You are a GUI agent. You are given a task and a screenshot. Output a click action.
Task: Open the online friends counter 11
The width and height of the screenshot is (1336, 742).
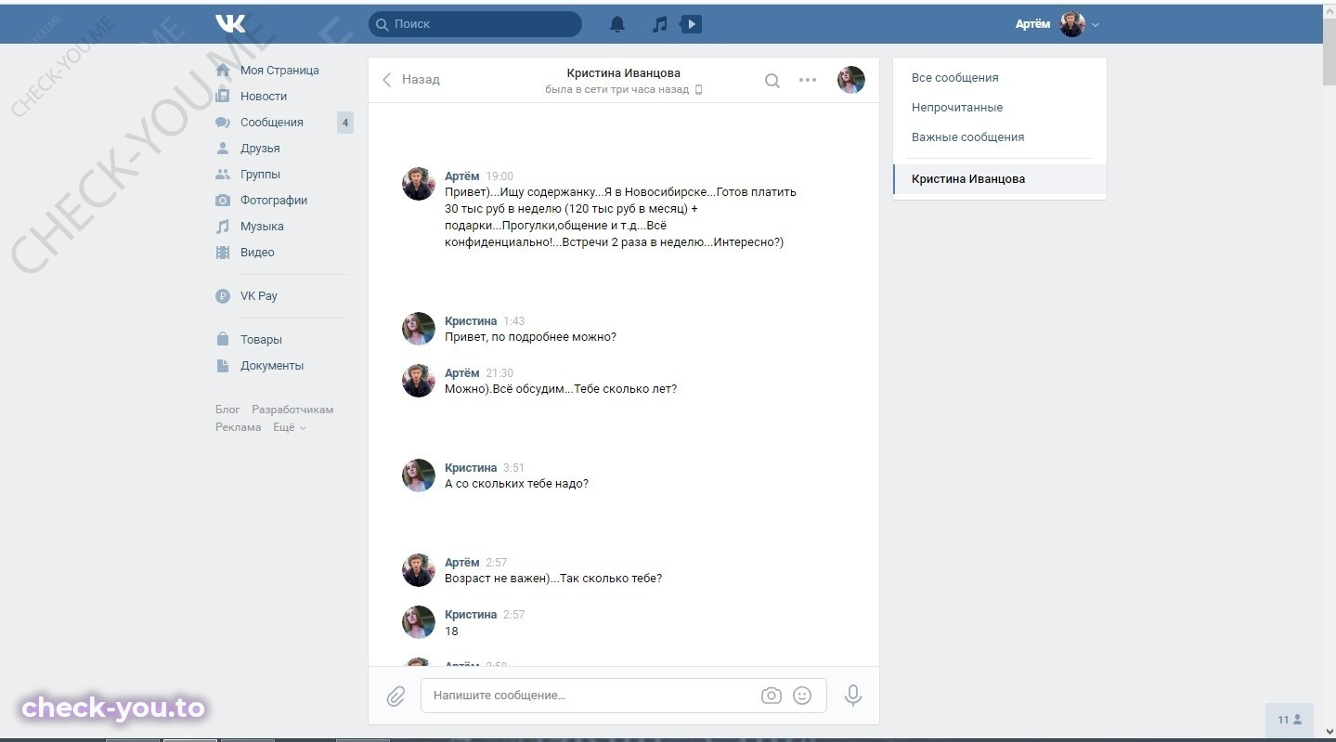[1290, 720]
